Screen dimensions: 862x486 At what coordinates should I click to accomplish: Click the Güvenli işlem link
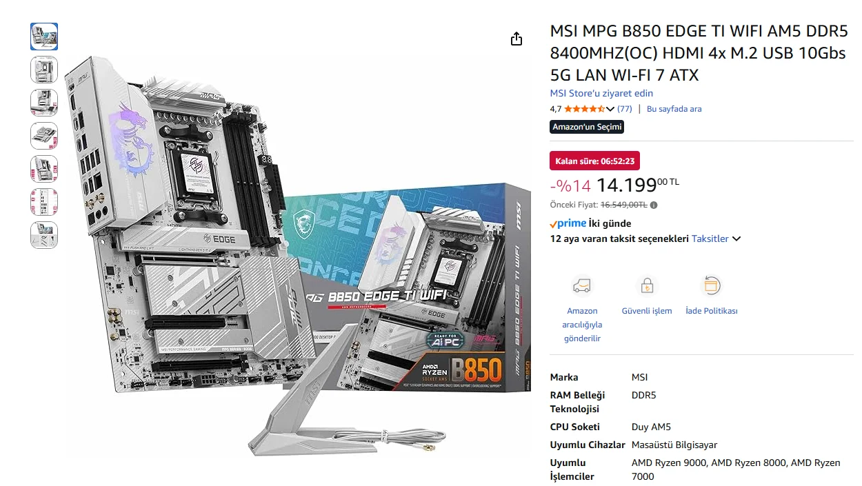tap(647, 311)
